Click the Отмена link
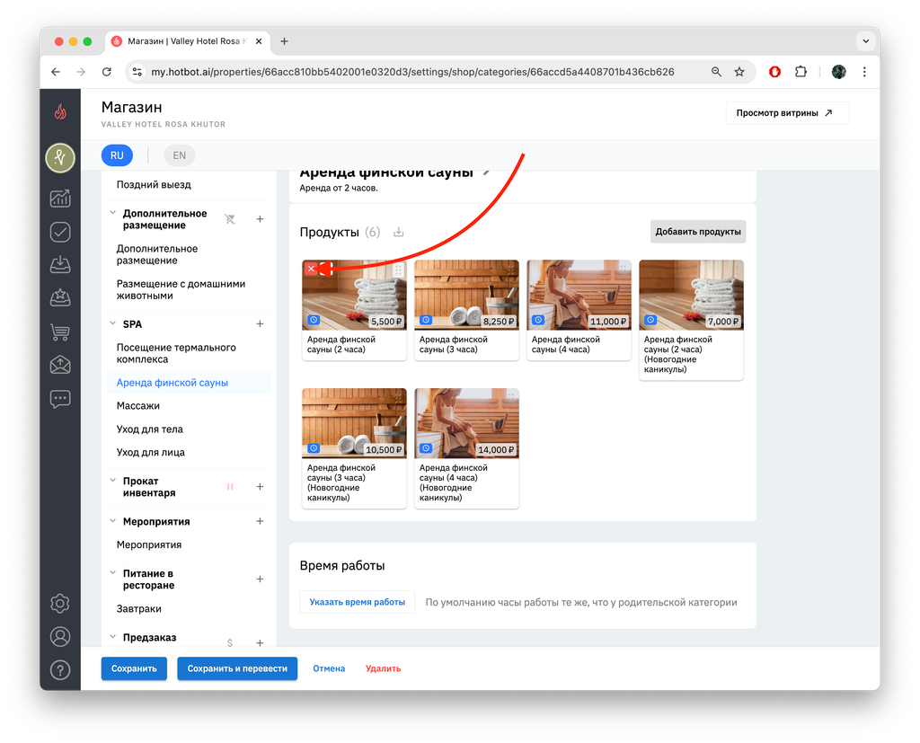Viewport: 920px width, 743px height. (329, 668)
